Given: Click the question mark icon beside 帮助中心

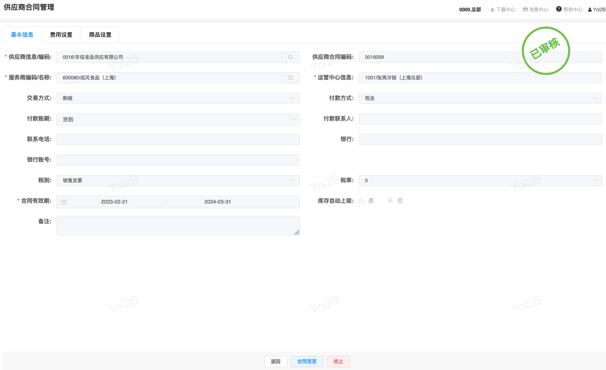Looking at the screenshot, I should point(559,9).
